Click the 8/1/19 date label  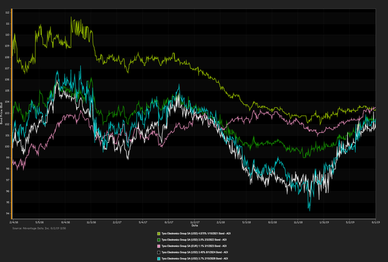pyautogui.click(x=376, y=222)
